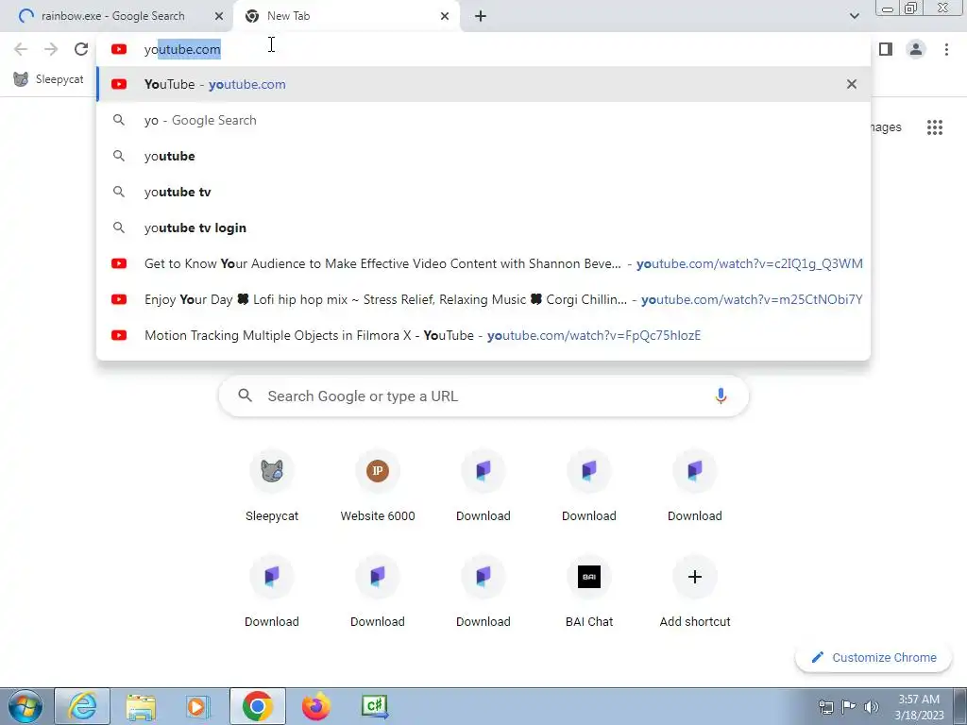Open the Chrome side panel icon
Image resolution: width=967 pixels, height=725 pixels.
pyautogui.click(x=886, y=49)
